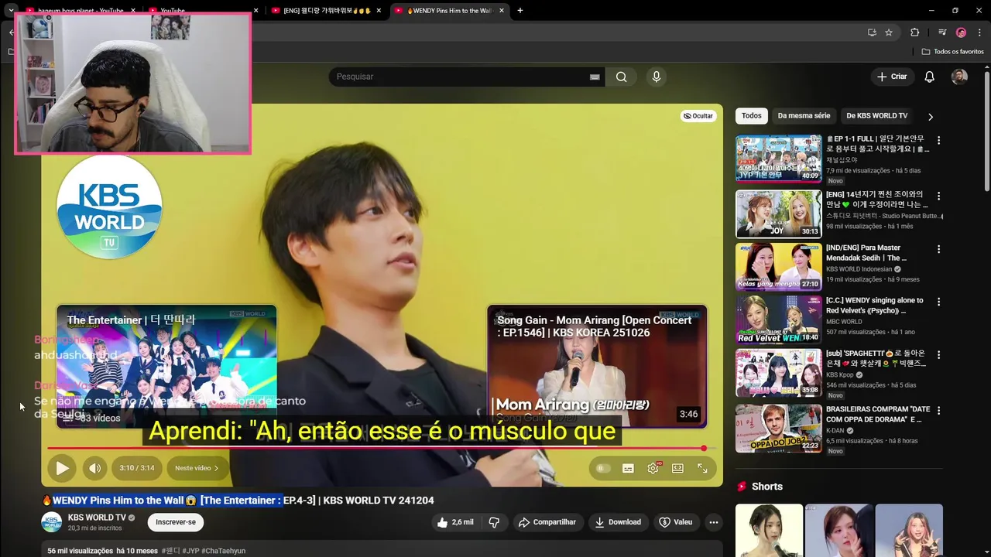
Task: Select the 'De KBS WORLD TV' chip
Action: pyautogui.click(x=876, y=116)
